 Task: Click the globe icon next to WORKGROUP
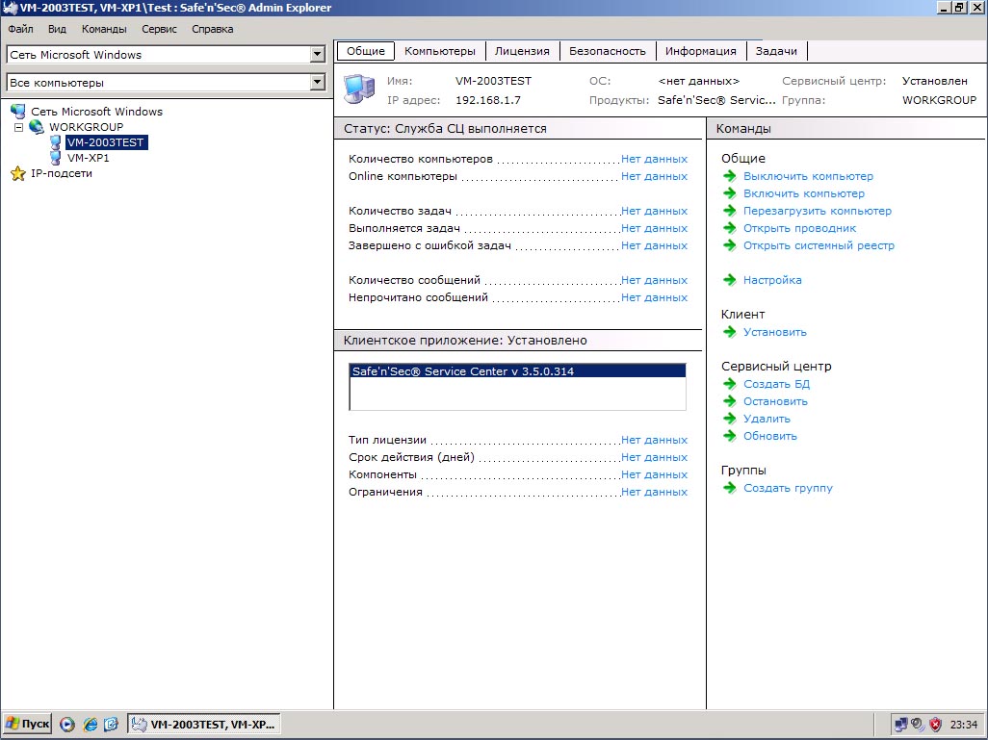[x=37, y=127]
